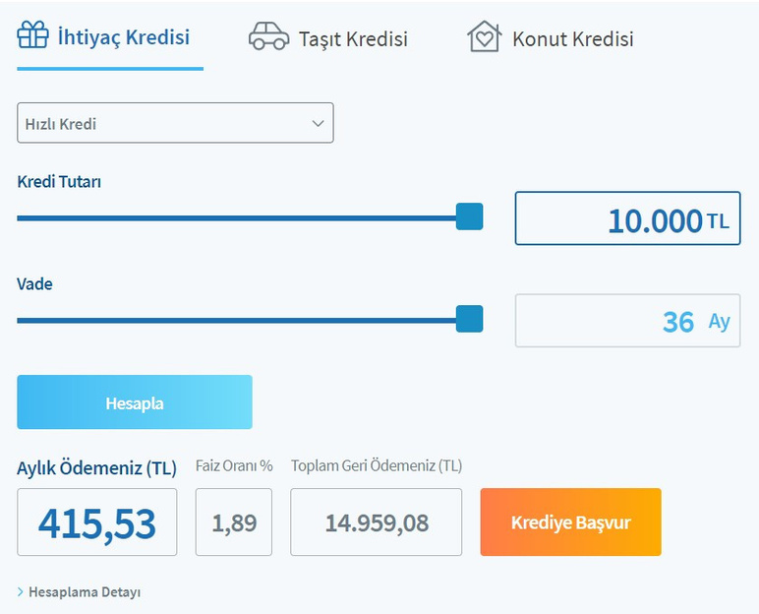Click the Vade slider track

[237, 321]
